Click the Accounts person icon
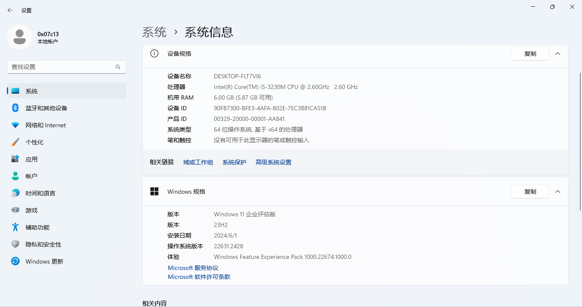 pyautogui.click(x=15, y=176)
